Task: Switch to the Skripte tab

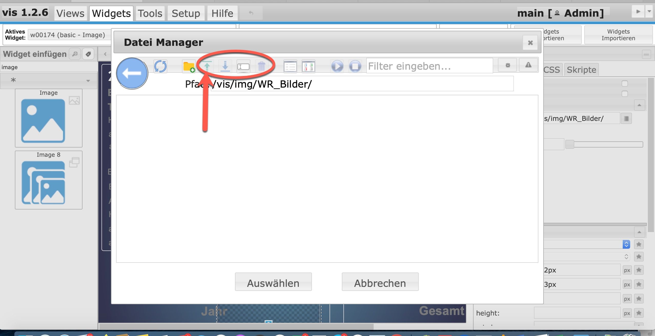Action: click(581, 70)
